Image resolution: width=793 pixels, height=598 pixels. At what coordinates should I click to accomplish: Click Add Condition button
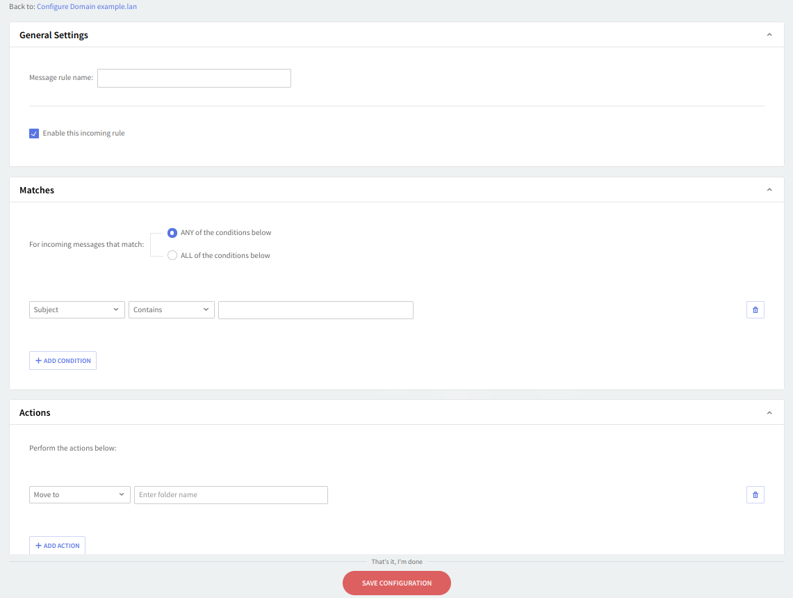point(63,361)
